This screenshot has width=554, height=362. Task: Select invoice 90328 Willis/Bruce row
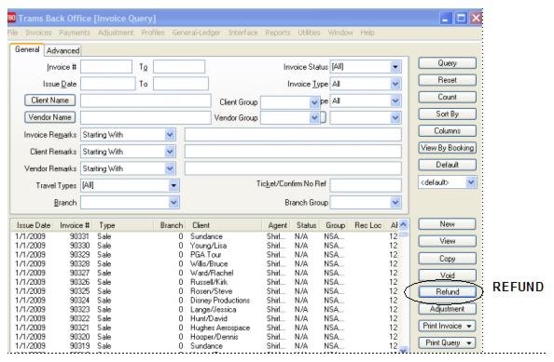(206, 264)
